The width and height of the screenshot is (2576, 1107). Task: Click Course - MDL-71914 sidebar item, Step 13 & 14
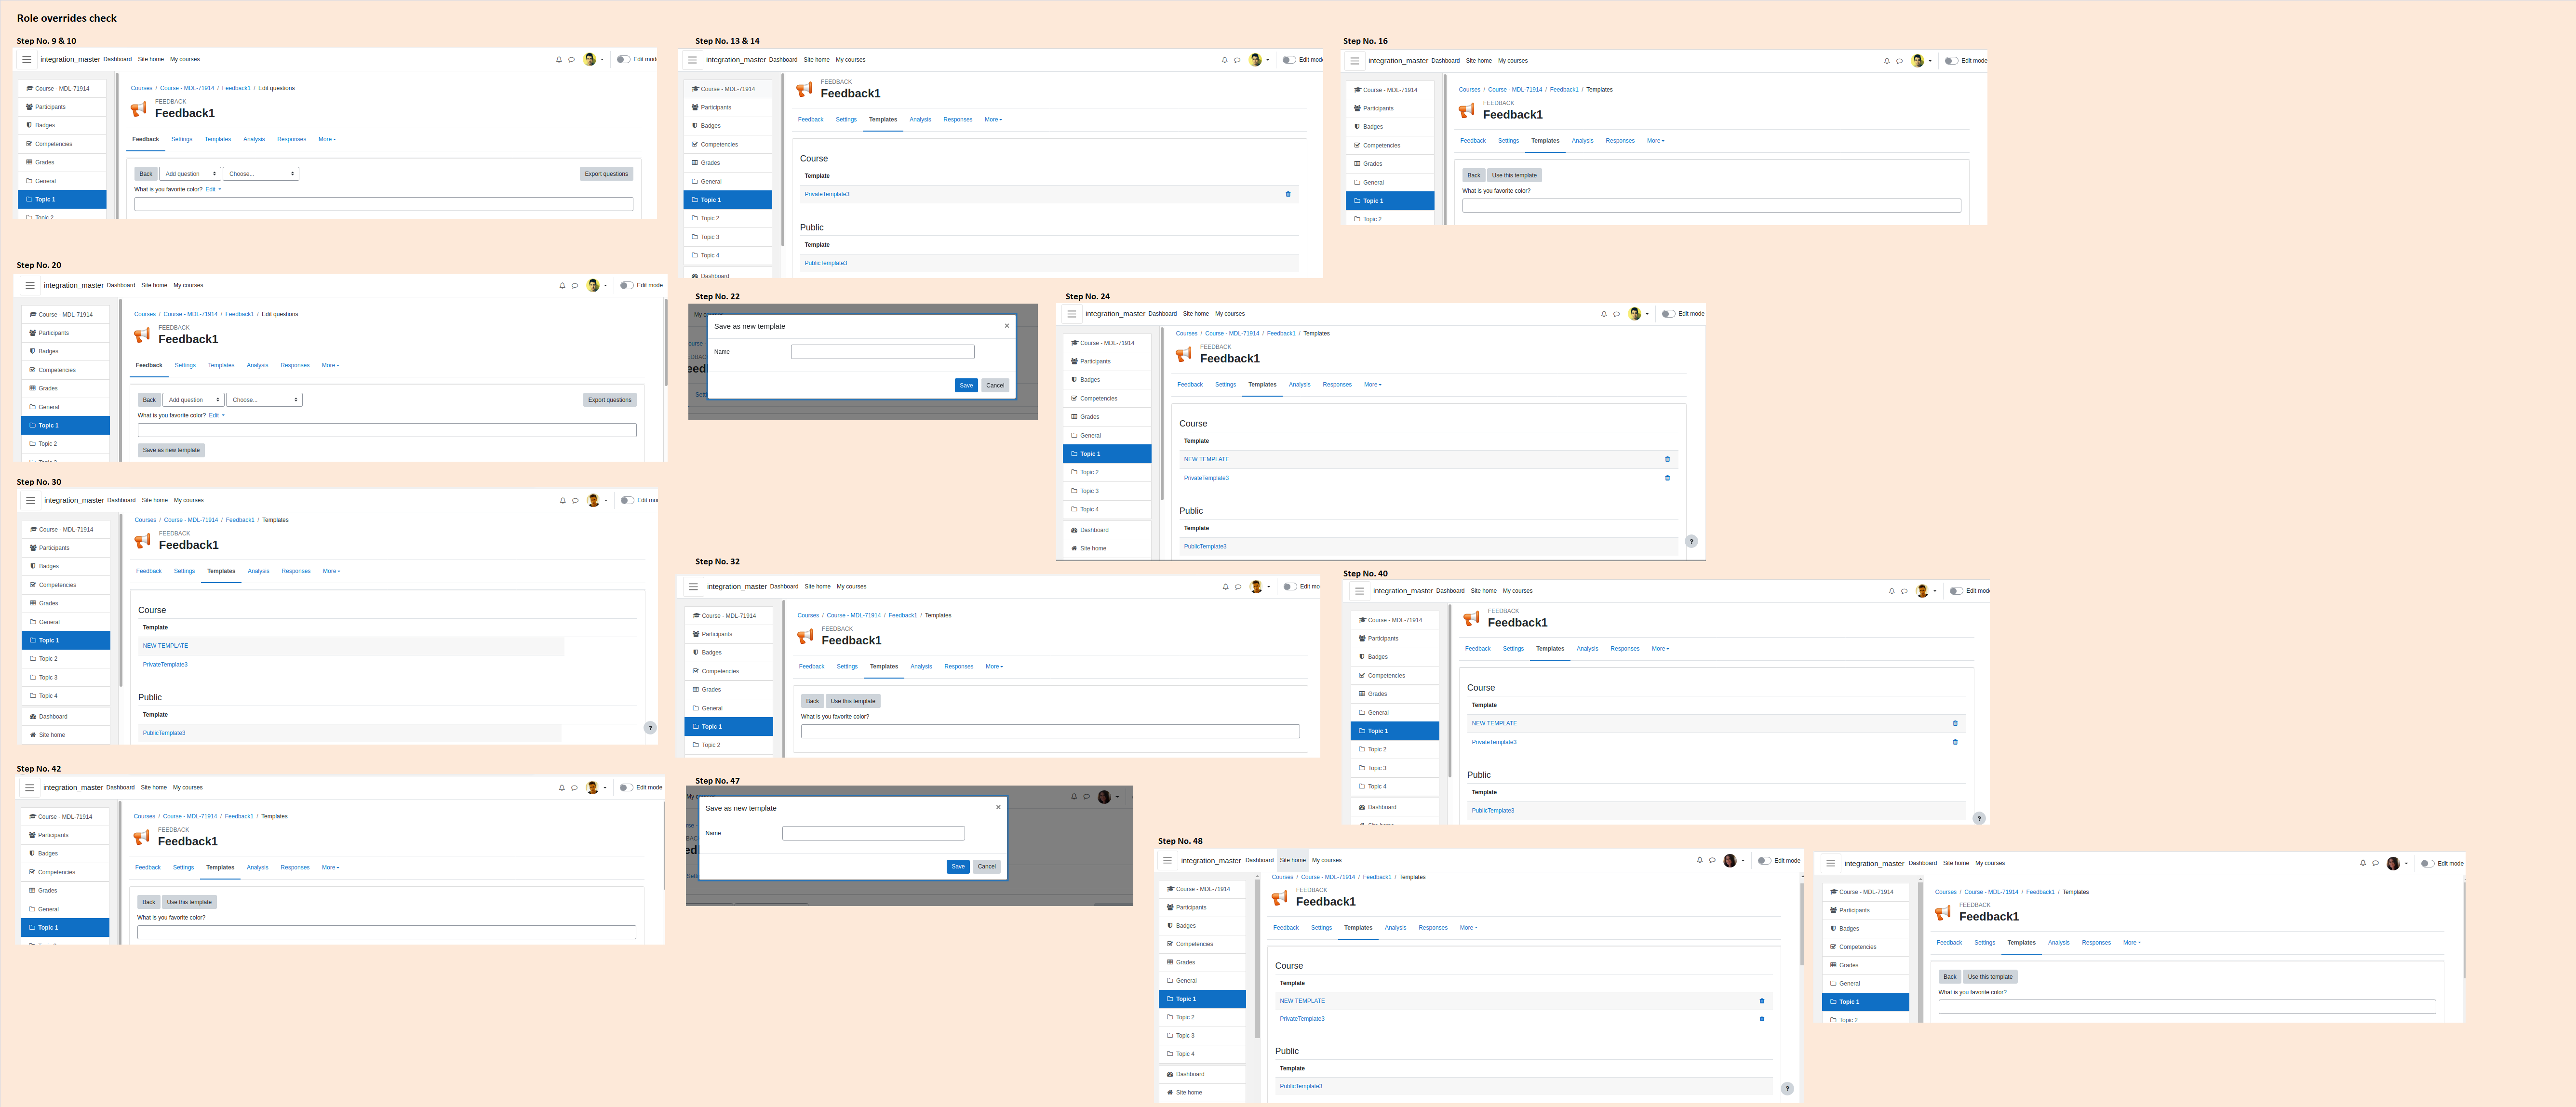pos(728,89)
